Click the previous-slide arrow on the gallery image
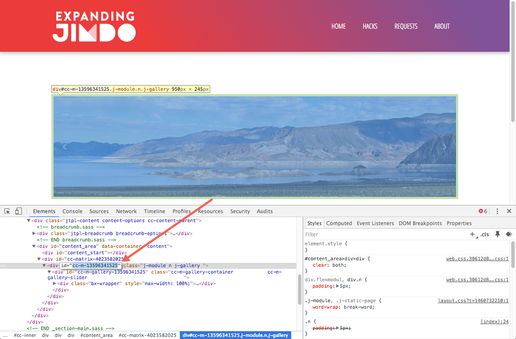 (64, 146)
